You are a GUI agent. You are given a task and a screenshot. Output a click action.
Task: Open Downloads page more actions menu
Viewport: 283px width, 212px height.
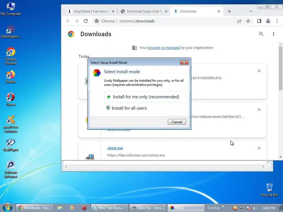274,34
